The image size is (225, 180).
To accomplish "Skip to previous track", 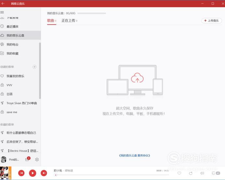I will point(21,173).
